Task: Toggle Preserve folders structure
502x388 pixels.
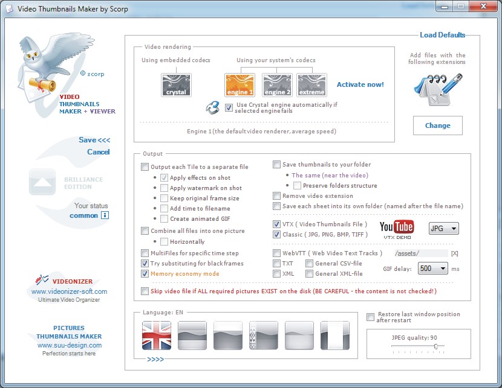Action: (x=297, y=185)
